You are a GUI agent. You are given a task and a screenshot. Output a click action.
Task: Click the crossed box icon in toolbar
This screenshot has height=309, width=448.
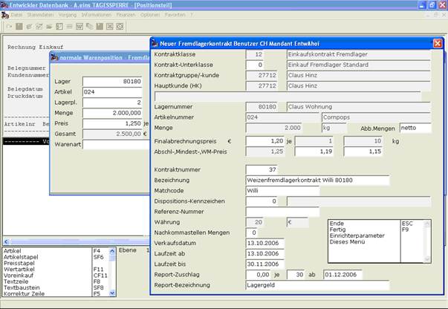click(110, 27)
